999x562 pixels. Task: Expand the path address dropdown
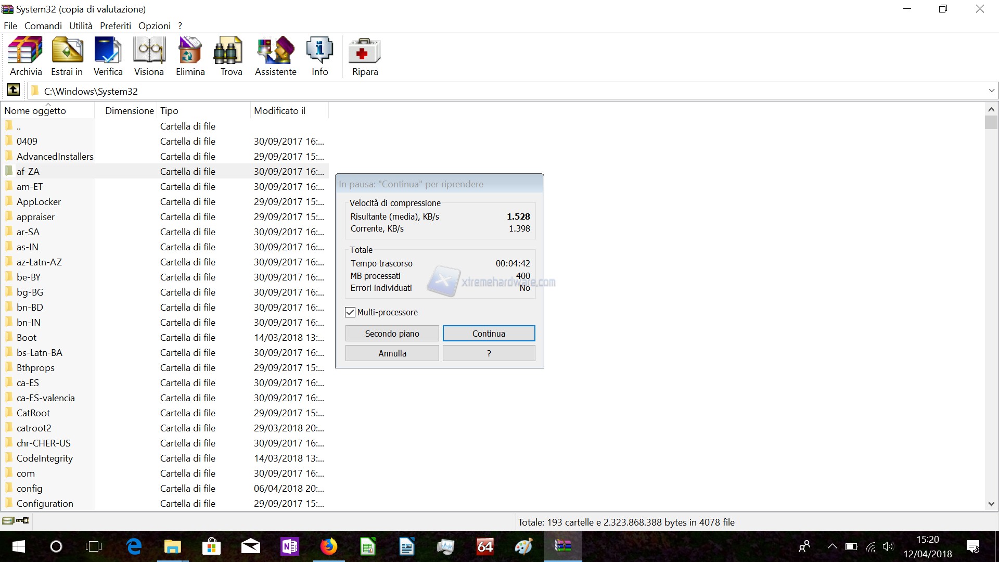[x=991, y=91]
